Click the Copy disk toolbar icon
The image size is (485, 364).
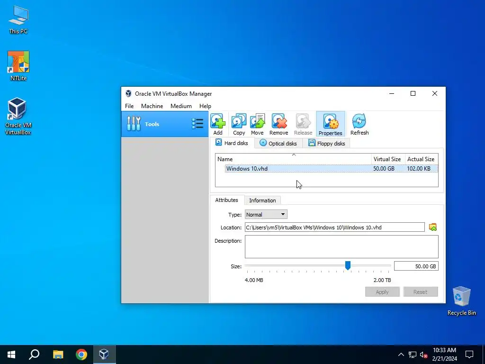point(239,124)
